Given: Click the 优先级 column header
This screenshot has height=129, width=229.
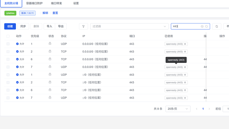Looking at the screenshot, I should click(x=35, y=36).
